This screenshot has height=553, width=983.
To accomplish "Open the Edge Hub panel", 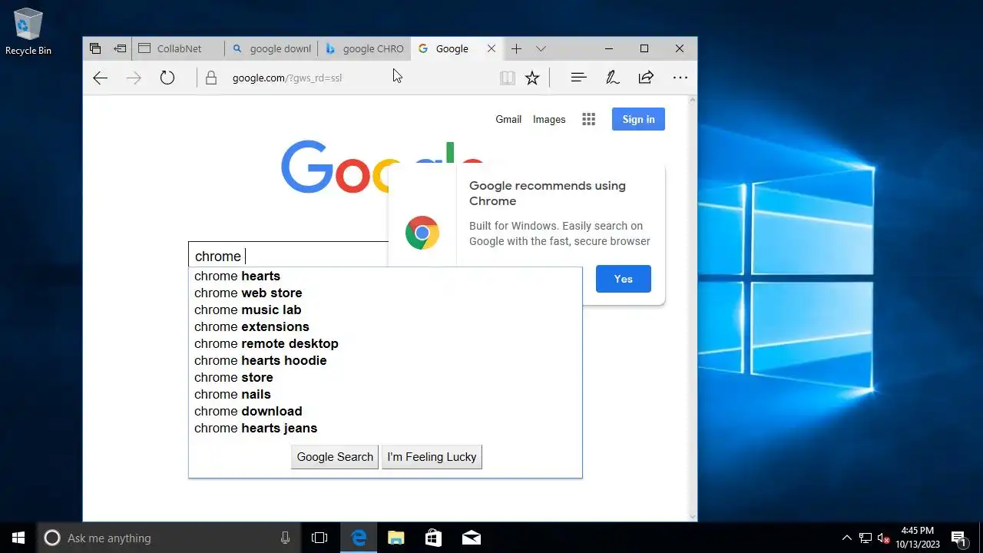I will (x=579, y=78).
